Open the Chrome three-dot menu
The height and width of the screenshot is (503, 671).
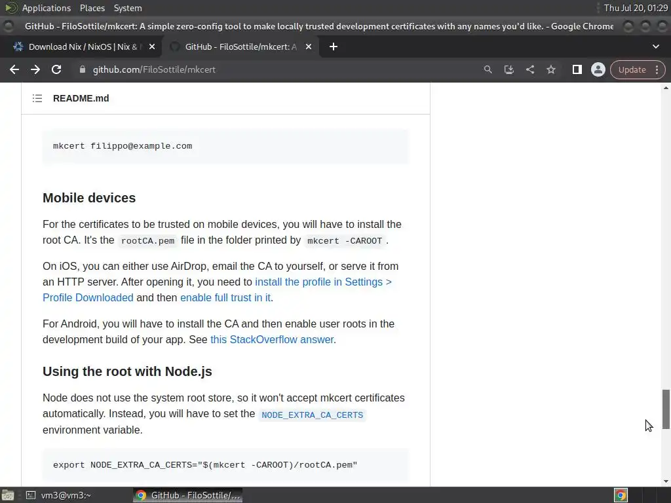(x=657, y=69)
